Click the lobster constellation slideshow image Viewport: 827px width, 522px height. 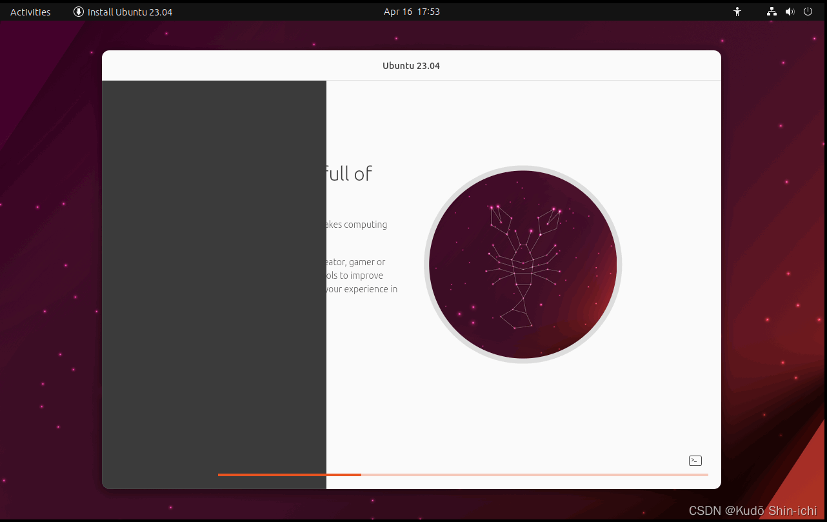click(523, 264)
